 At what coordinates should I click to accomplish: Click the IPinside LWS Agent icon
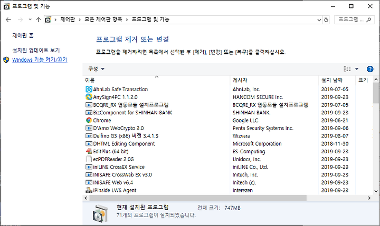tap(89, 190)
